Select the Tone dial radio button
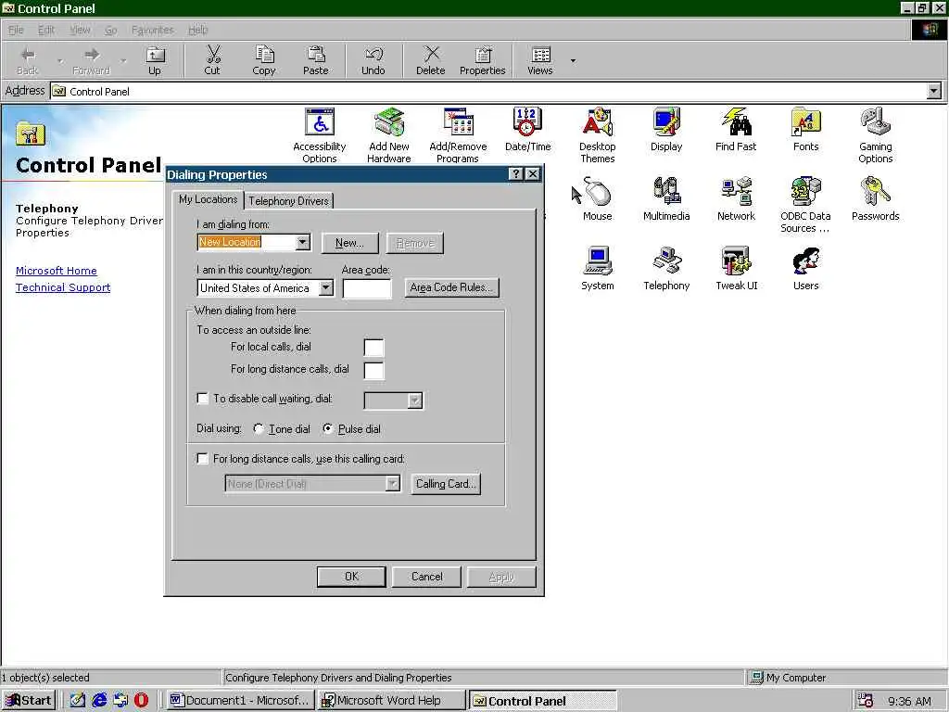 (259, 428)
